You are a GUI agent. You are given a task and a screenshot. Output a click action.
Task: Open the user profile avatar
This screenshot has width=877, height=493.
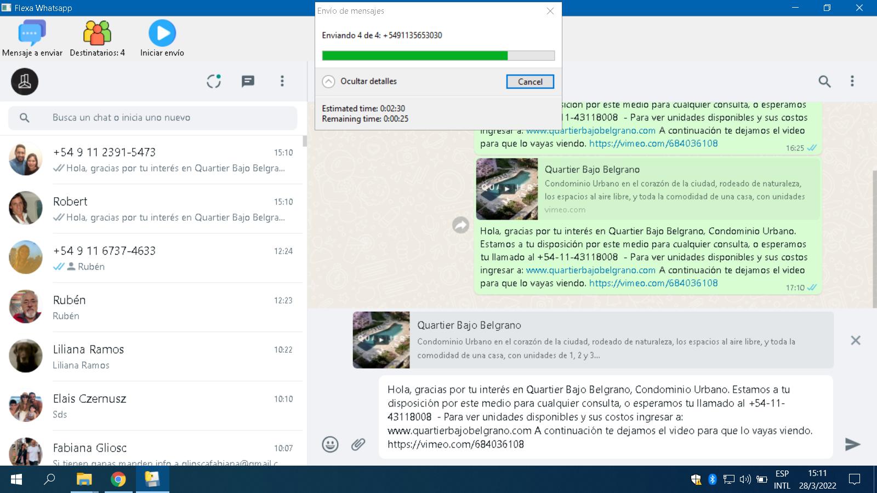25,82
